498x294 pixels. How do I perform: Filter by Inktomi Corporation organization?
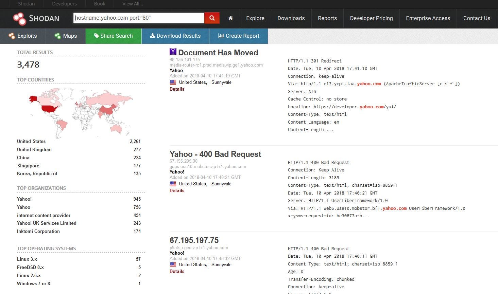[38, 231]
